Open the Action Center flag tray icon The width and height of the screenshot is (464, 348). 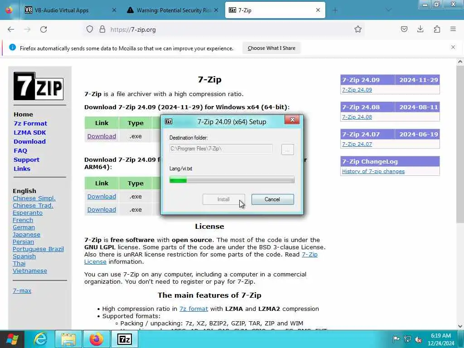click(396, 339)
